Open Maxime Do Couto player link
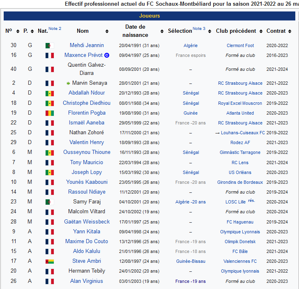Viewport: 299px width, 289px height. (x=87, y=241)
